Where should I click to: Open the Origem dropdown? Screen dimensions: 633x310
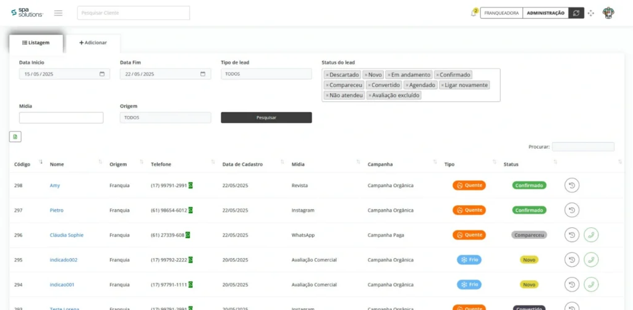165,117
